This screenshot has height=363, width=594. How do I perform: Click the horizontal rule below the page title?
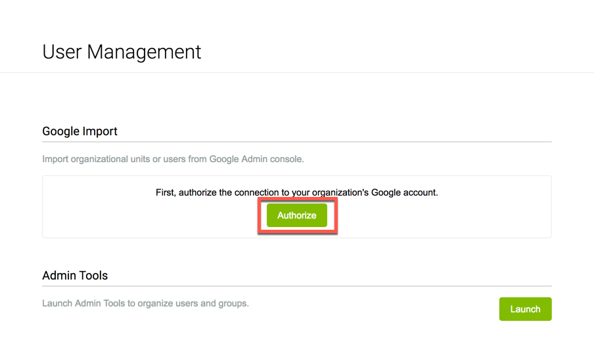[x=296, y=72]
